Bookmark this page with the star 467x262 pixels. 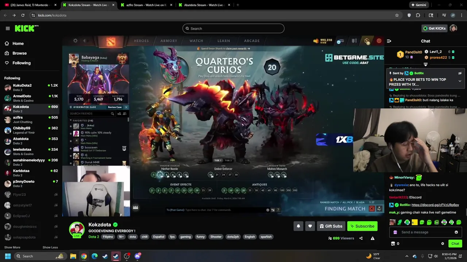point(397,15)
